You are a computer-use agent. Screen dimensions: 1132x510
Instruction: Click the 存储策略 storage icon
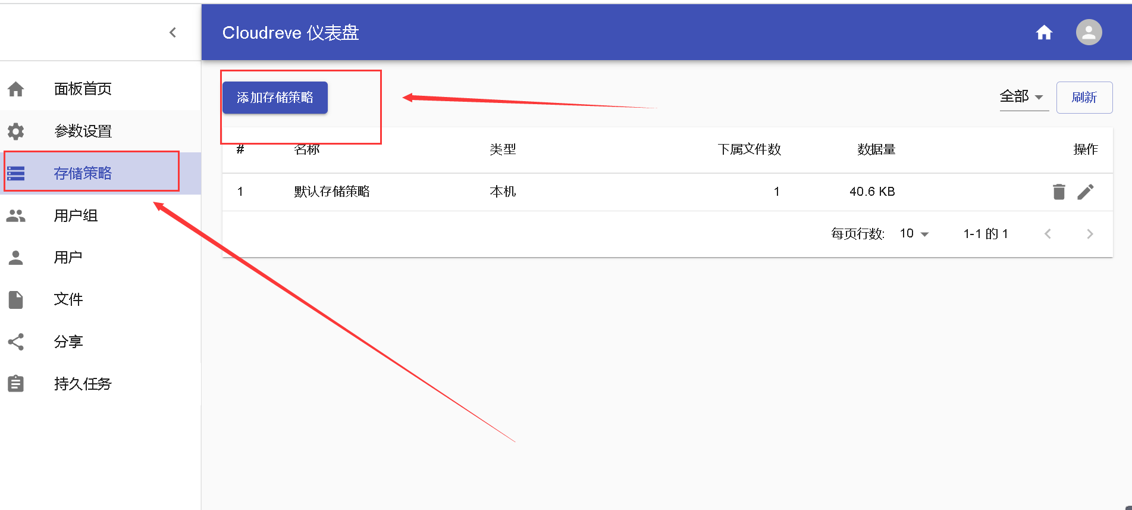16,173
